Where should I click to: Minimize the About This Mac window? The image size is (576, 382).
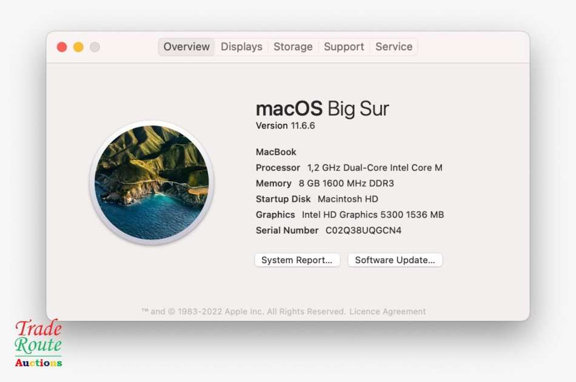tap(79, 46)
